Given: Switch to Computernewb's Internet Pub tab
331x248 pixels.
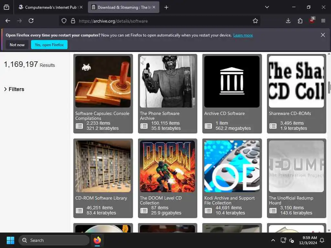Looking at the screenshot, I should (51, 7).
